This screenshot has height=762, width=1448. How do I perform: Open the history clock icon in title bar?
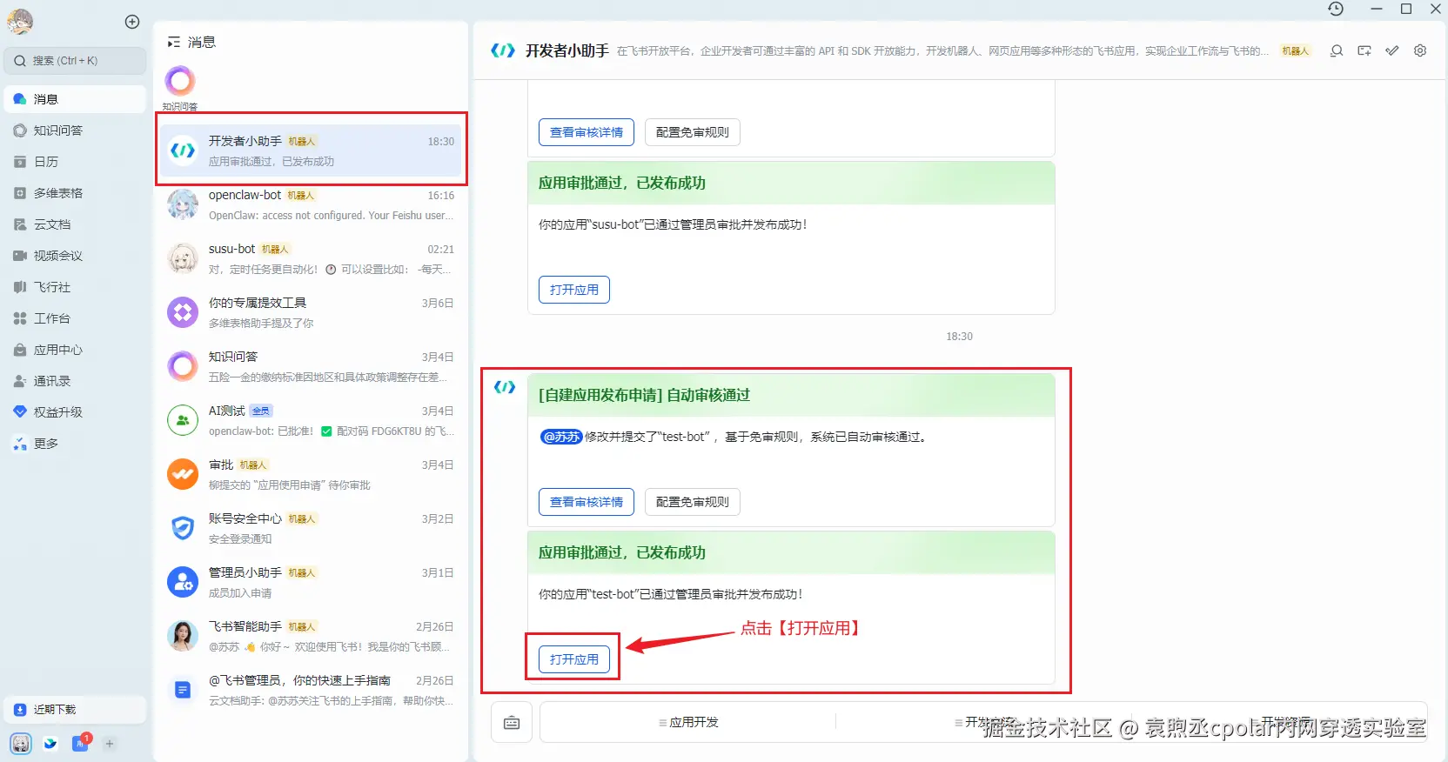pos(1336,9)
